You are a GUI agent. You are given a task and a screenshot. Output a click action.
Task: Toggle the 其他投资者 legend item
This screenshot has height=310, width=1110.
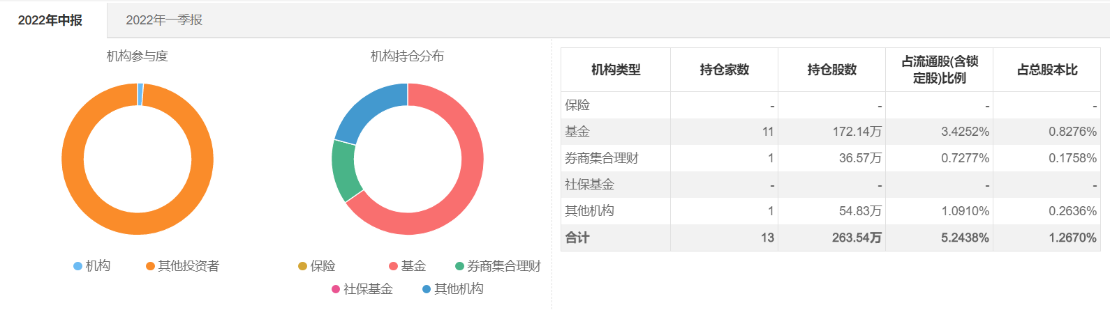[x=182, y=266]
